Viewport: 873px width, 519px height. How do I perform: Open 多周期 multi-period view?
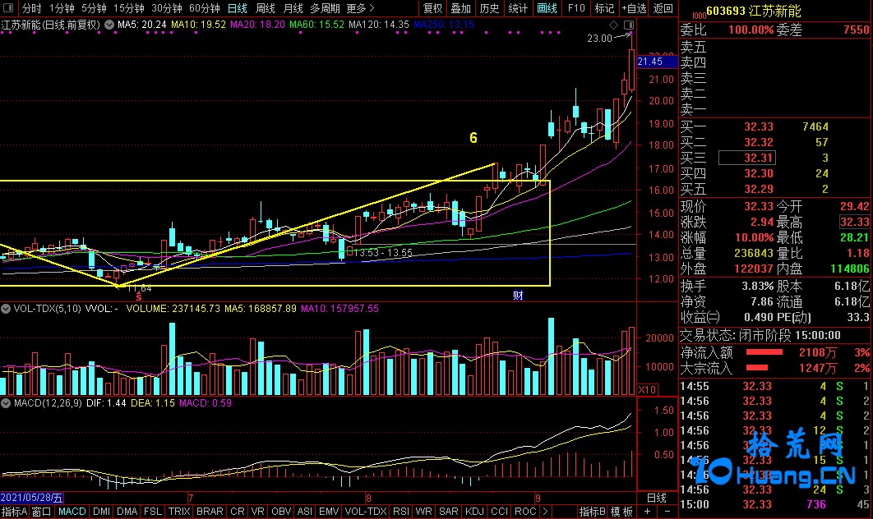[325, 8]
